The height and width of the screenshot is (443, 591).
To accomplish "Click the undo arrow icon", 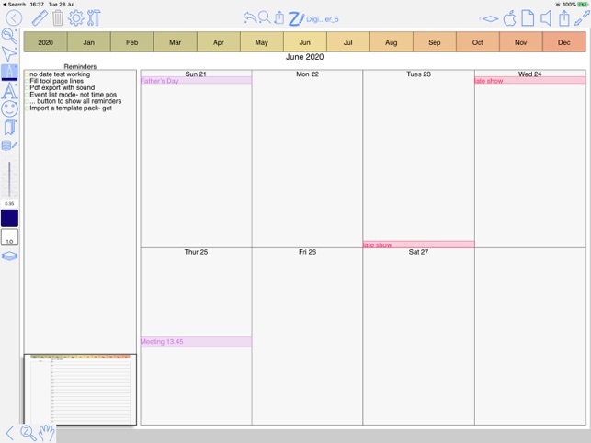I will (x=250, y=17).
